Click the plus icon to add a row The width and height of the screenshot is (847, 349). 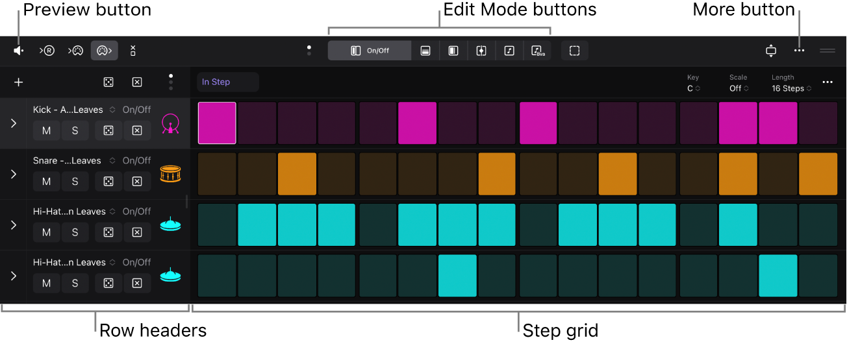(x=19, y=82)
